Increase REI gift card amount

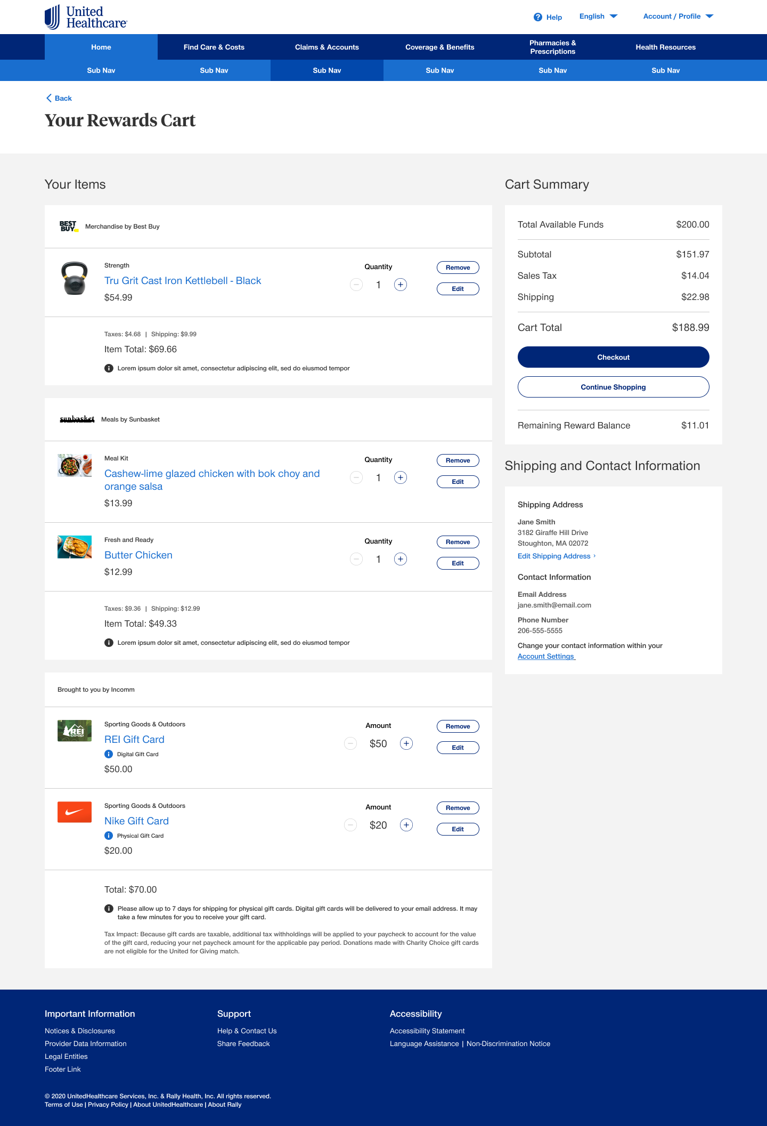click(x=406, y=743)
